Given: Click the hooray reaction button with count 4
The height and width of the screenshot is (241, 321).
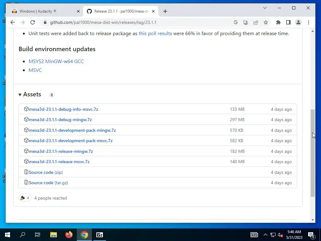Looking at the screenshot, I should point(25,198).
